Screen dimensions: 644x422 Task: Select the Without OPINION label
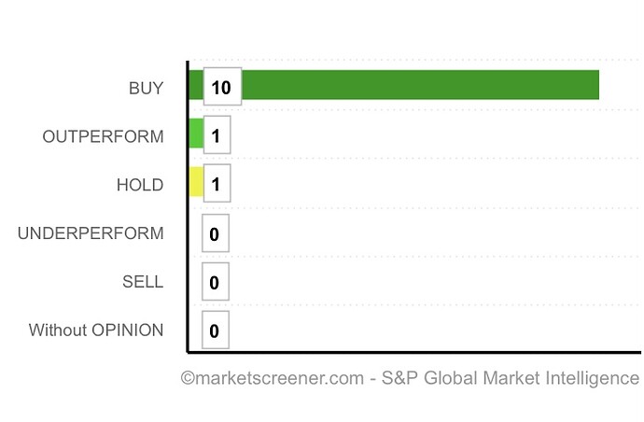96,331
